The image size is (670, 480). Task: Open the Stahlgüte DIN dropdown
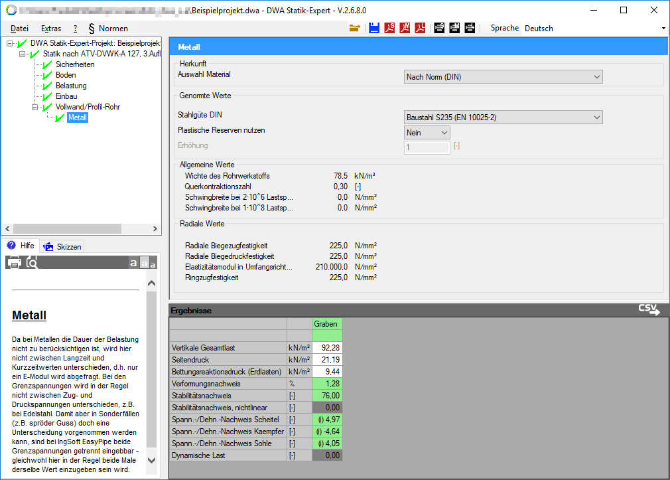[x=503, y=118]
